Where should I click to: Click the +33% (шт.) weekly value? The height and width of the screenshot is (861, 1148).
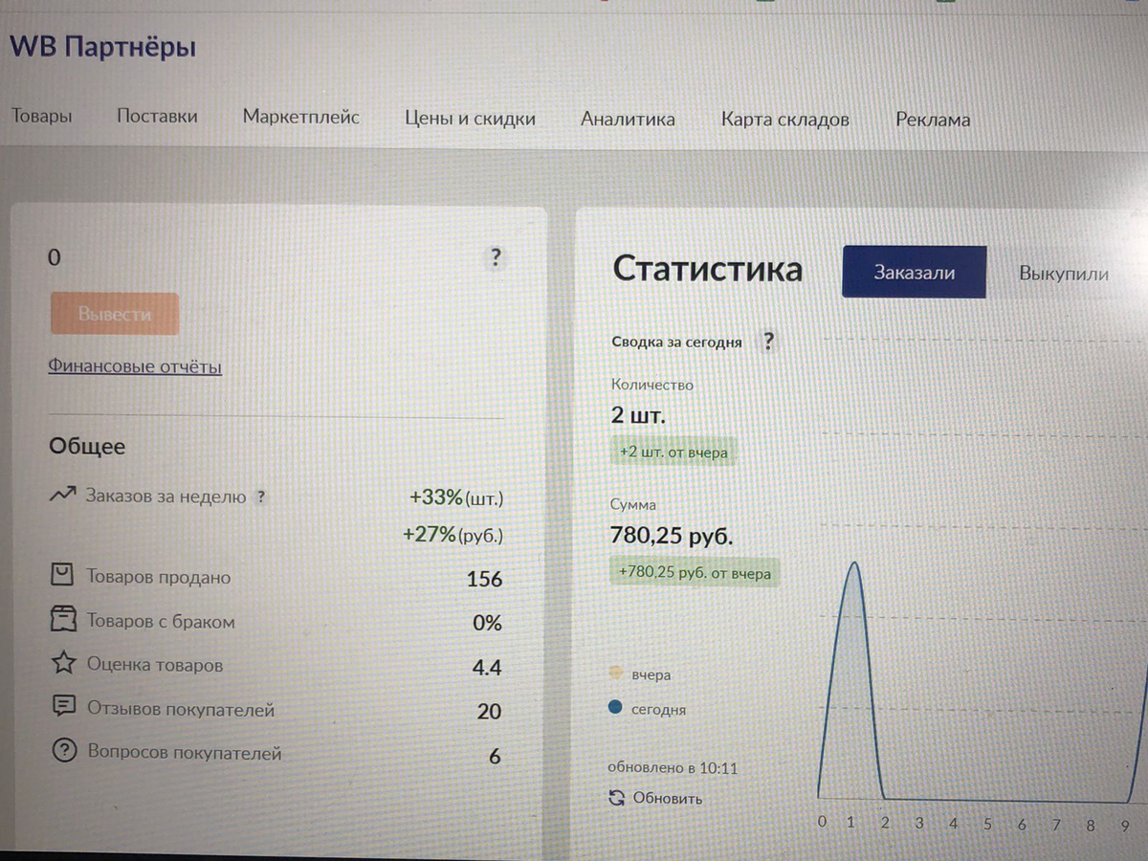click(x=455, y=497)
